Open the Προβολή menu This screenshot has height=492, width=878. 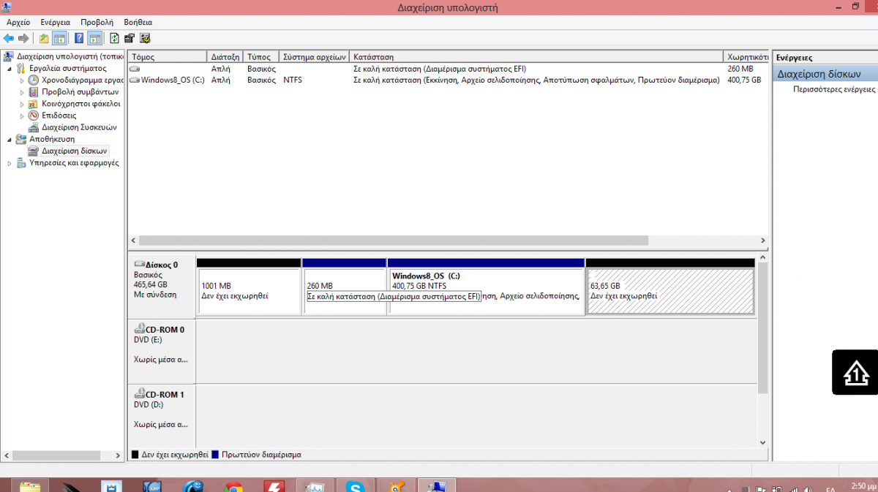97,23
